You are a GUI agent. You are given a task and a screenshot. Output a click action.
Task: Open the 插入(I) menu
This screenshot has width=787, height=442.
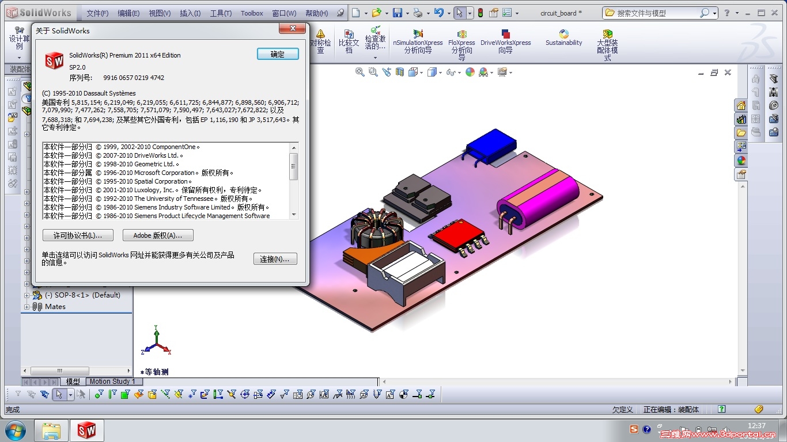[190, 13]
